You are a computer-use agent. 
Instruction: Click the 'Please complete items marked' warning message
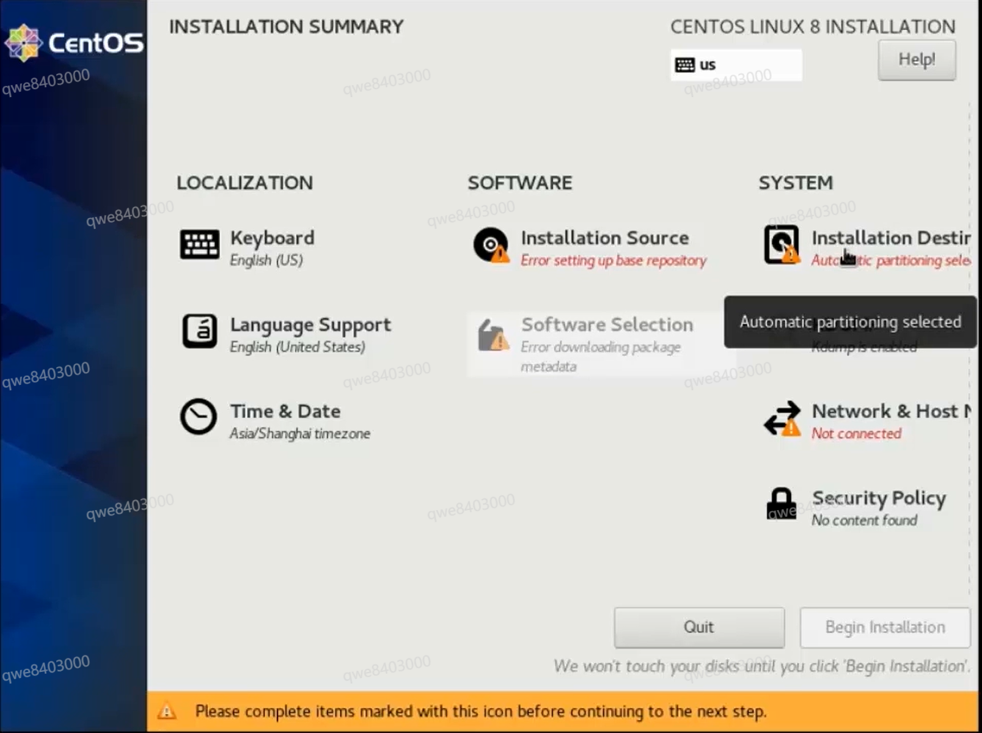click(480, 712)
